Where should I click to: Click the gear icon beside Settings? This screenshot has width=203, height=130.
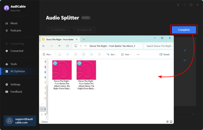[x=7, y=84]
